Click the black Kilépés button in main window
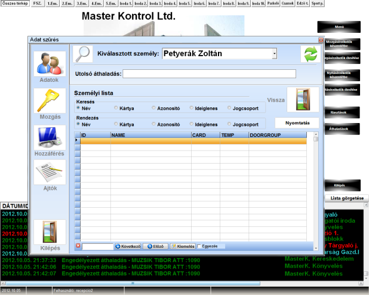This screenshot has width=369, height=295. 342,185
